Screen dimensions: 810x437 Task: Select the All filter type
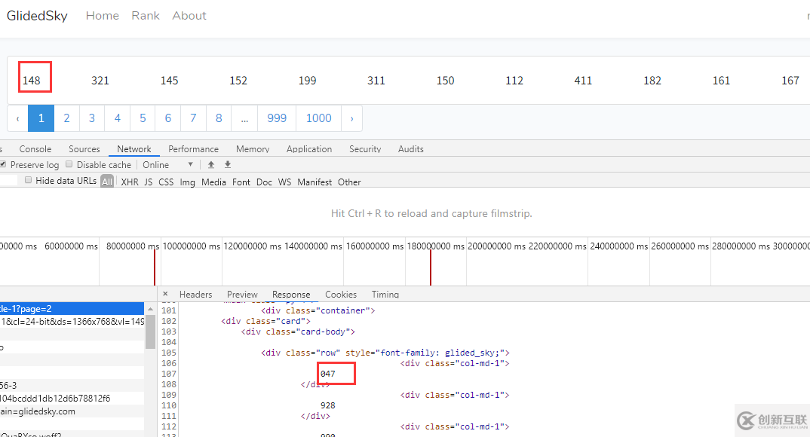107,182
